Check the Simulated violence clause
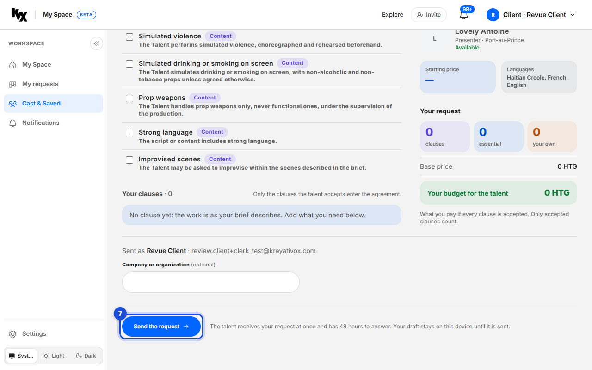 click(x=129, y=37)
